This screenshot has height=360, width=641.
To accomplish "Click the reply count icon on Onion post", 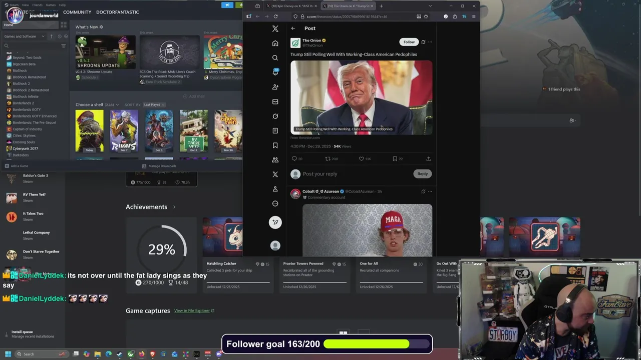I will [x=294, y=158].
